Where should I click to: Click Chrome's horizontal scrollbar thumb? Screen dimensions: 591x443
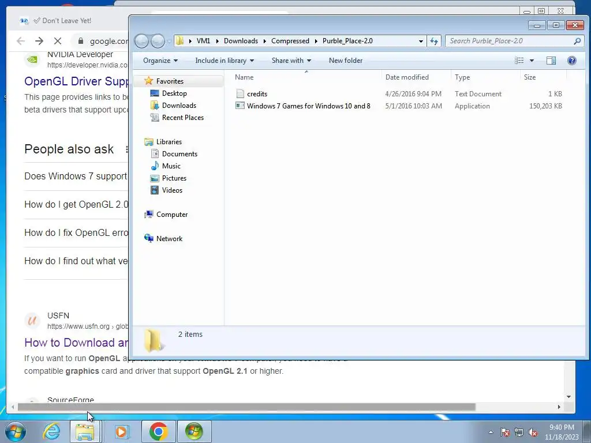246,407
